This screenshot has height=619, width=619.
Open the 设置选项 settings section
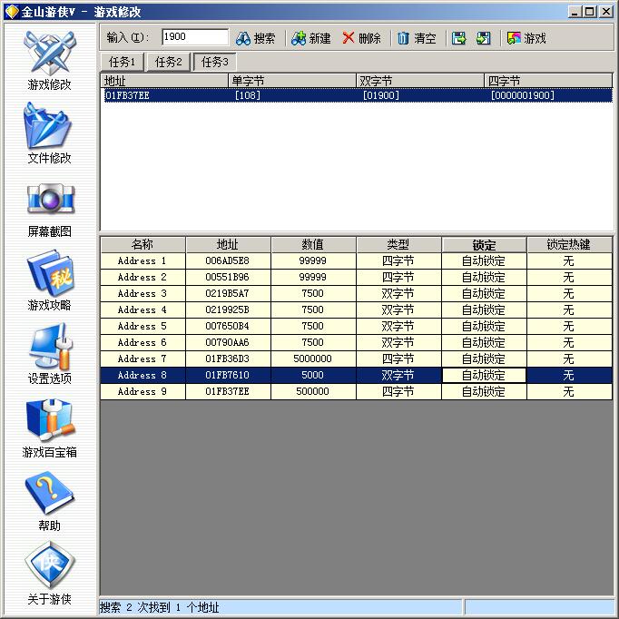[49, 354]
